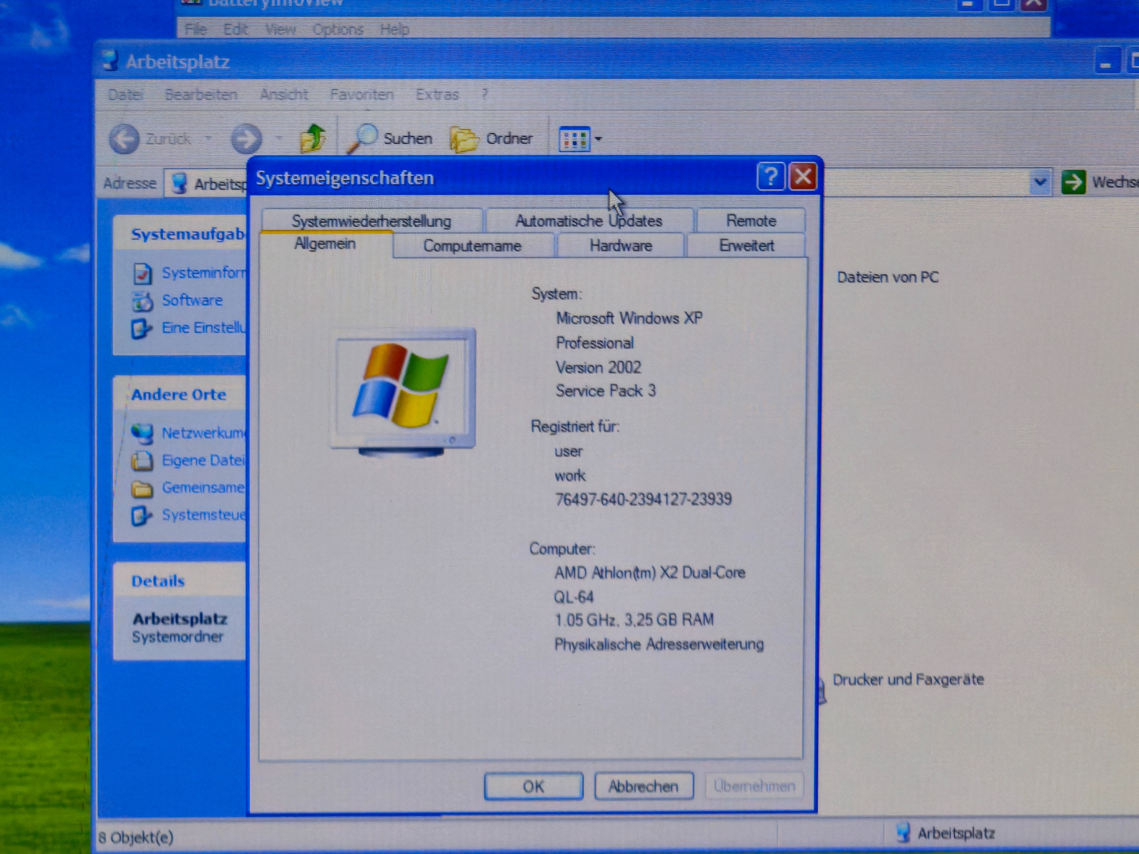Switch to the Computername tab
Image resolution: width=1139 pixels, height=854 pixels.
pyautogui.click(x=472, y=246)
